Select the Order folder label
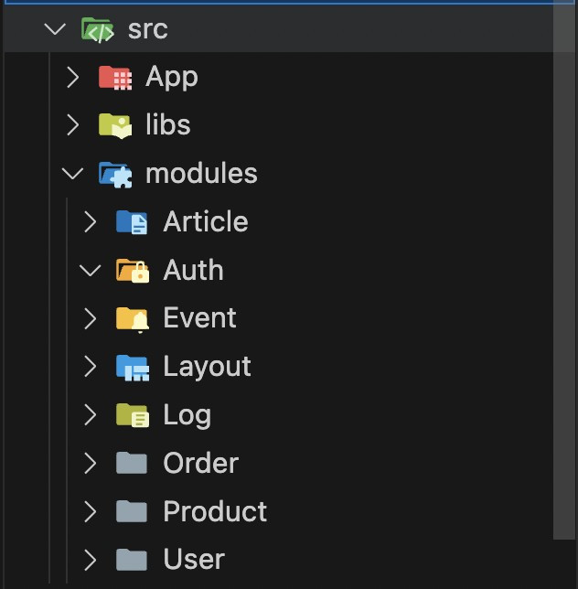The width and height of the screenshot is (578, 589). (200, 464)
